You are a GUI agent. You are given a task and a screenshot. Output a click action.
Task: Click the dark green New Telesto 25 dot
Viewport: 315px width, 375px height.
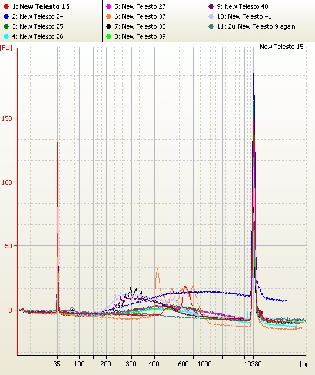click(x=6, y=26)
